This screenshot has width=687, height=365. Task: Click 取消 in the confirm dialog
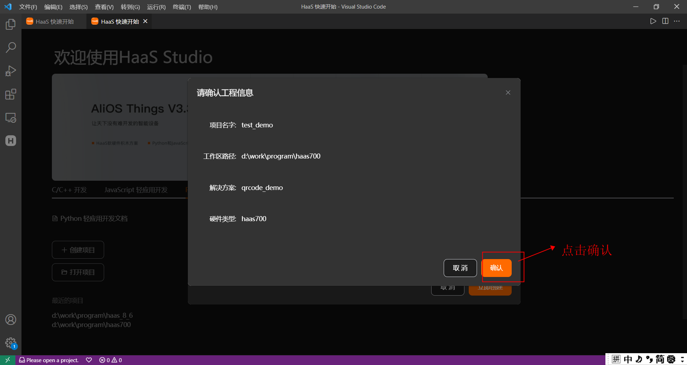pyautogui.click(x=460, y=268)
